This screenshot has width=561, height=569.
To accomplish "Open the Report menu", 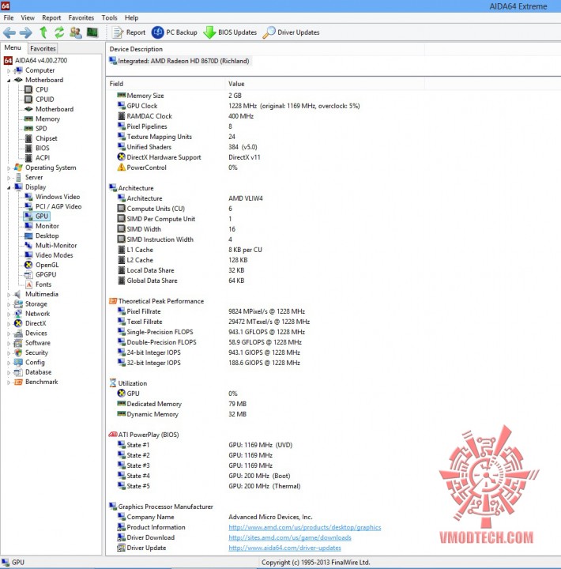I will pyautogui.click(x=51, y=17).
